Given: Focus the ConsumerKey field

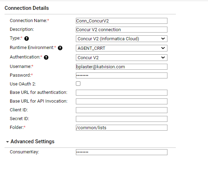Looking at the screenshot, I should 122,152.
